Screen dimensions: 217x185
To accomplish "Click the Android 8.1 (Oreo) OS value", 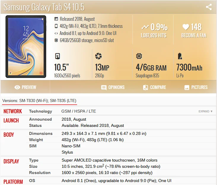I will 117,181.
